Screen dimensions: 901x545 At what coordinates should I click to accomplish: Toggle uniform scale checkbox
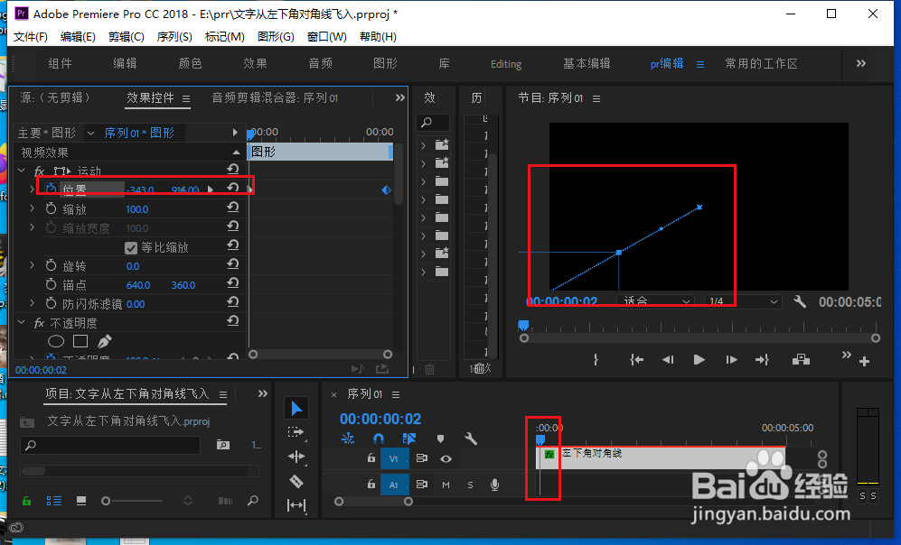131,248
